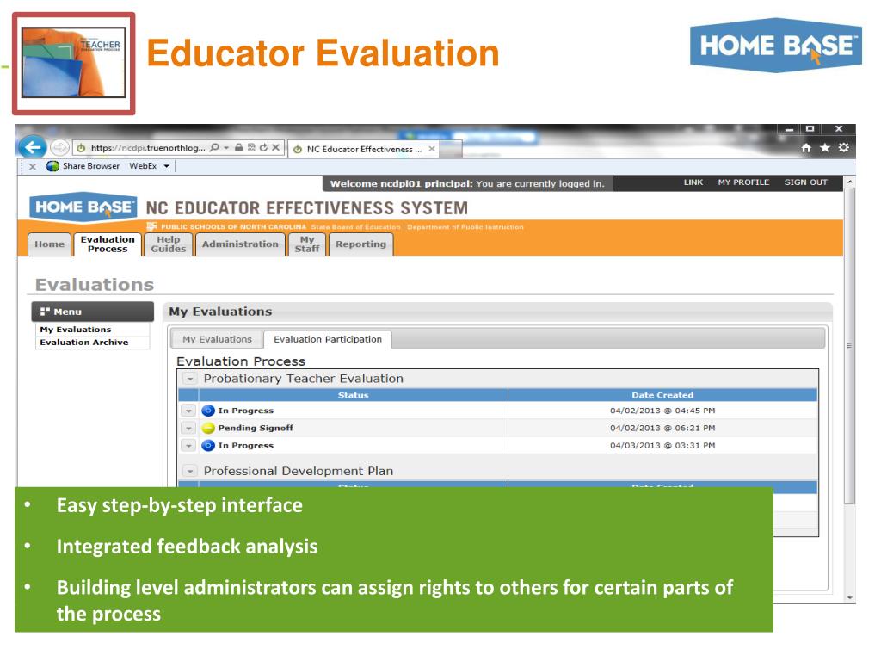Close the WebEx toolbar with X
The width and height of the screenshot is (881, 661).
[33, 166]
